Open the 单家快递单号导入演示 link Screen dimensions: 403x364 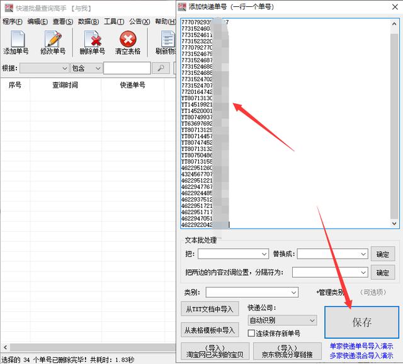point(362,346)
